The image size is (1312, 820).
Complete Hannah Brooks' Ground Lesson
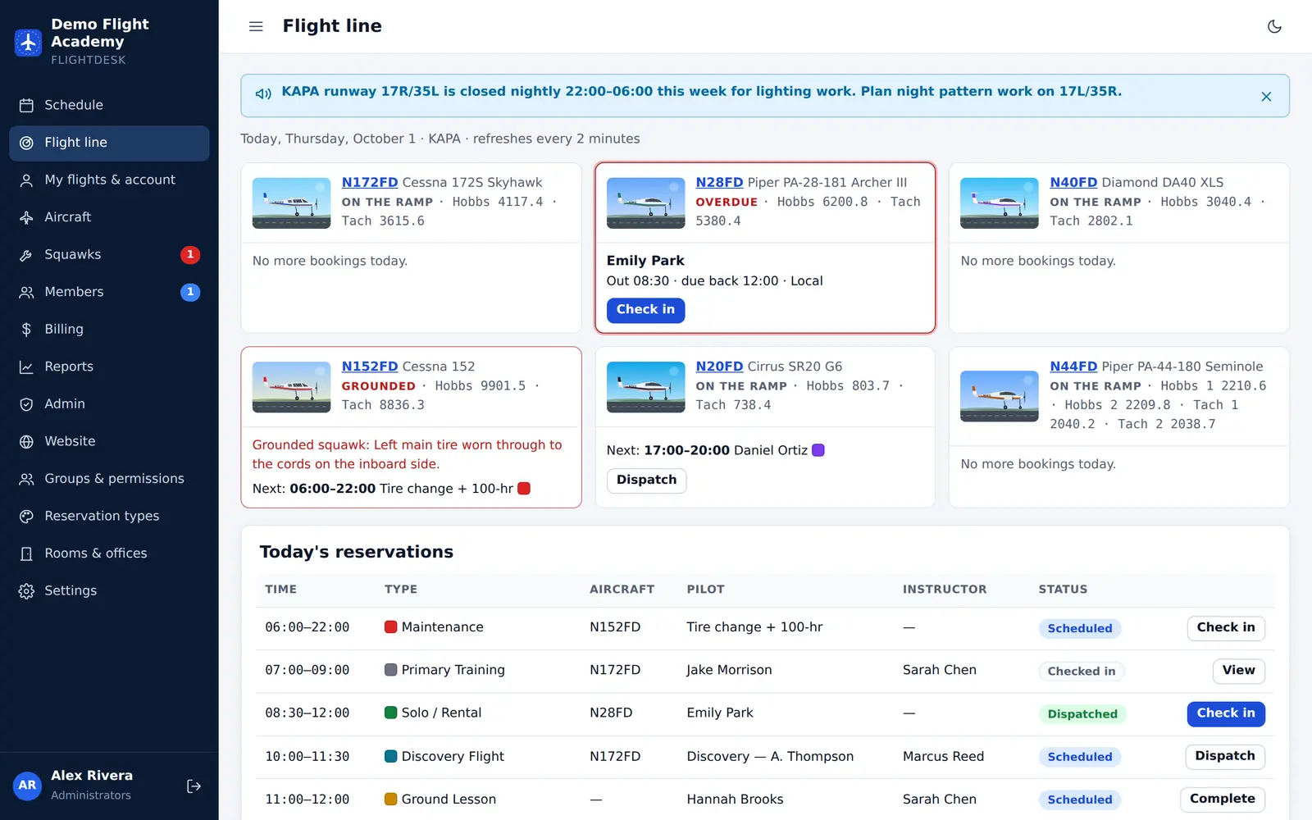[1223, 799]
